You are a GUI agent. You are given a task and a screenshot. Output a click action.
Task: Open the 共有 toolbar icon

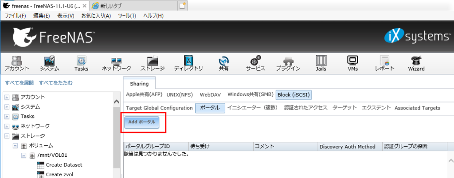pyautogui.click(x=223, y=63)
